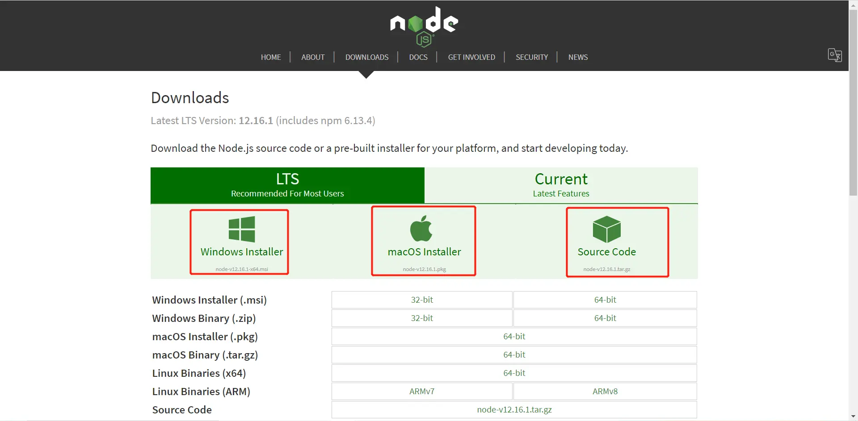Open the ABOUT page
This screenshot has height=421, width=858.
[313, 57]
